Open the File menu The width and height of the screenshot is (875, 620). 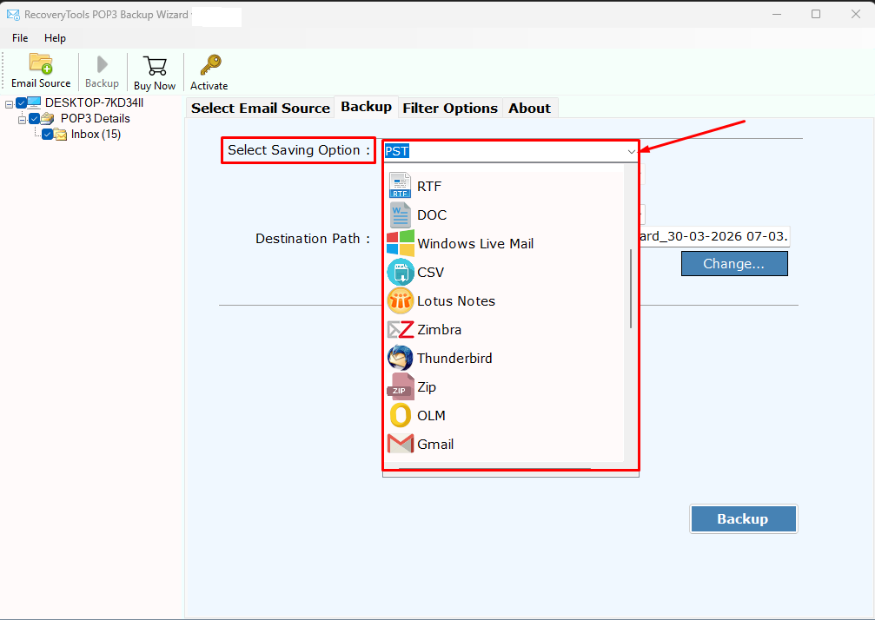[20, 38]
